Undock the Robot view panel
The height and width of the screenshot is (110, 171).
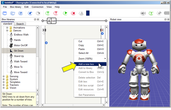[x=166, y=20]
